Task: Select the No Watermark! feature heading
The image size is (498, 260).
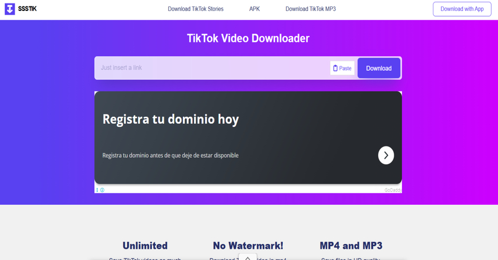Action: (248, 245)
